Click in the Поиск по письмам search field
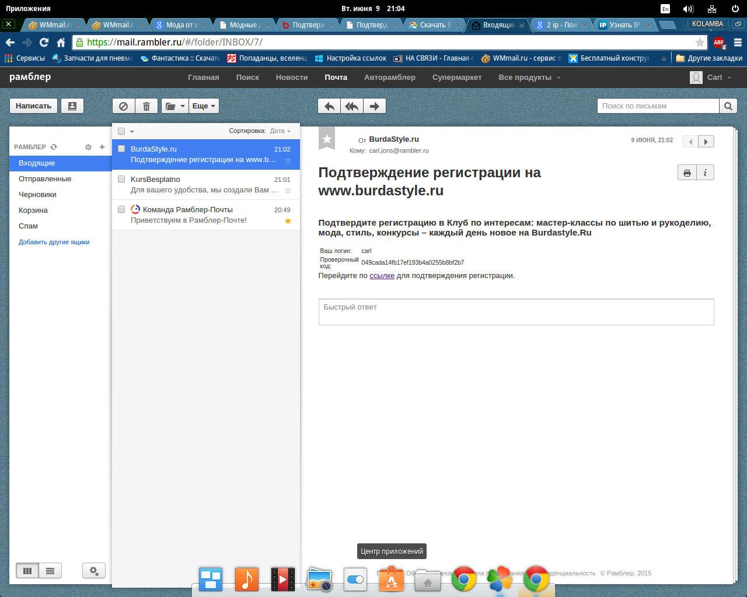 (658, 106)
